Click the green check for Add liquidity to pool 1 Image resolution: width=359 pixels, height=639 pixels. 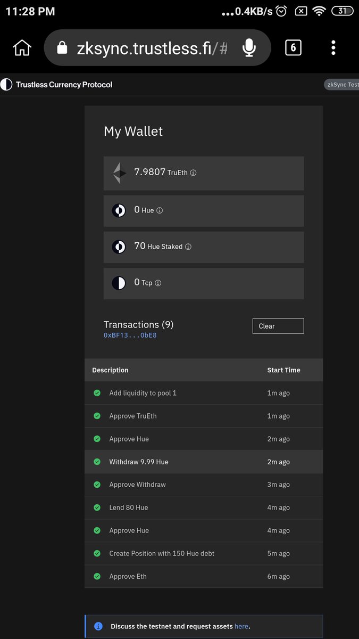pyautogui.click(x=97, y=393)
